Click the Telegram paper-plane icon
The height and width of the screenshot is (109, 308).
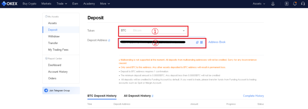click(46, 90)
